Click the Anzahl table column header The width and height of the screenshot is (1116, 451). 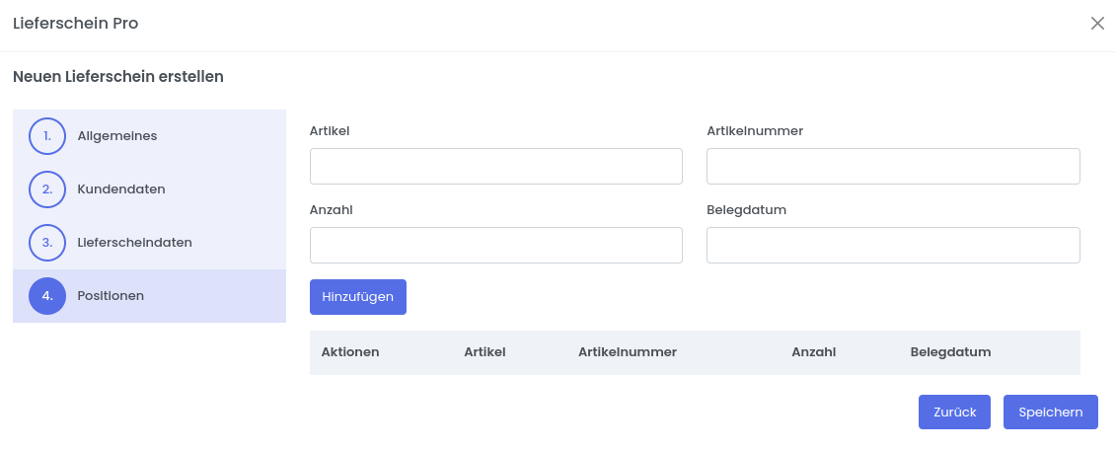[814, 352]
